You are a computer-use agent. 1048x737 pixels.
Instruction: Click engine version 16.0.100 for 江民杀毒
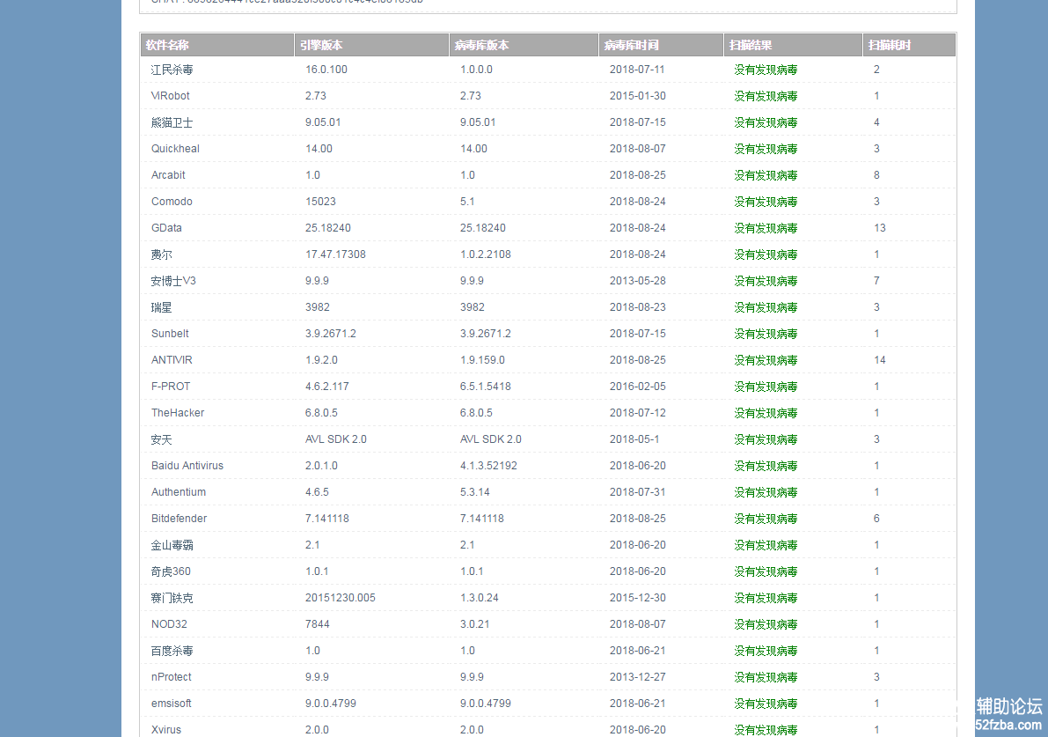click(x=326, y=70)
